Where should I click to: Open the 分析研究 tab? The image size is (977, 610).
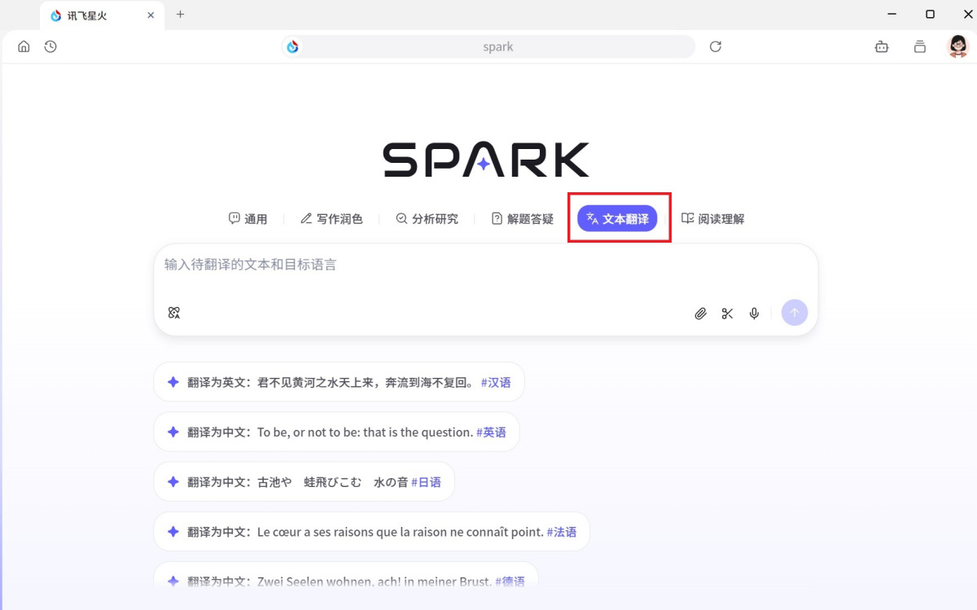click(427, 218)
